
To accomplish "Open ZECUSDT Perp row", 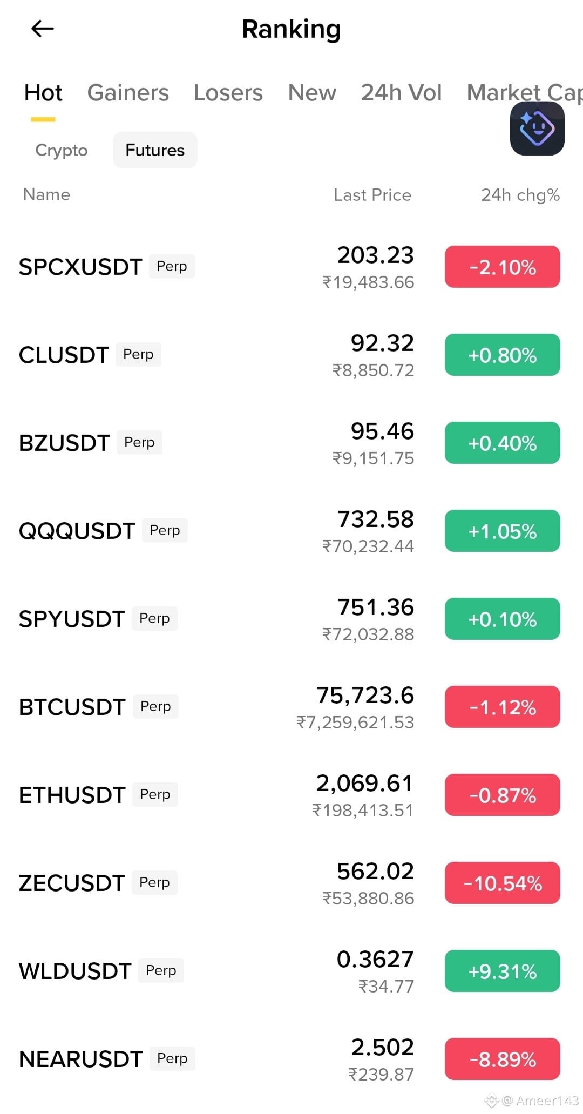I will click(x=291, y=883).
